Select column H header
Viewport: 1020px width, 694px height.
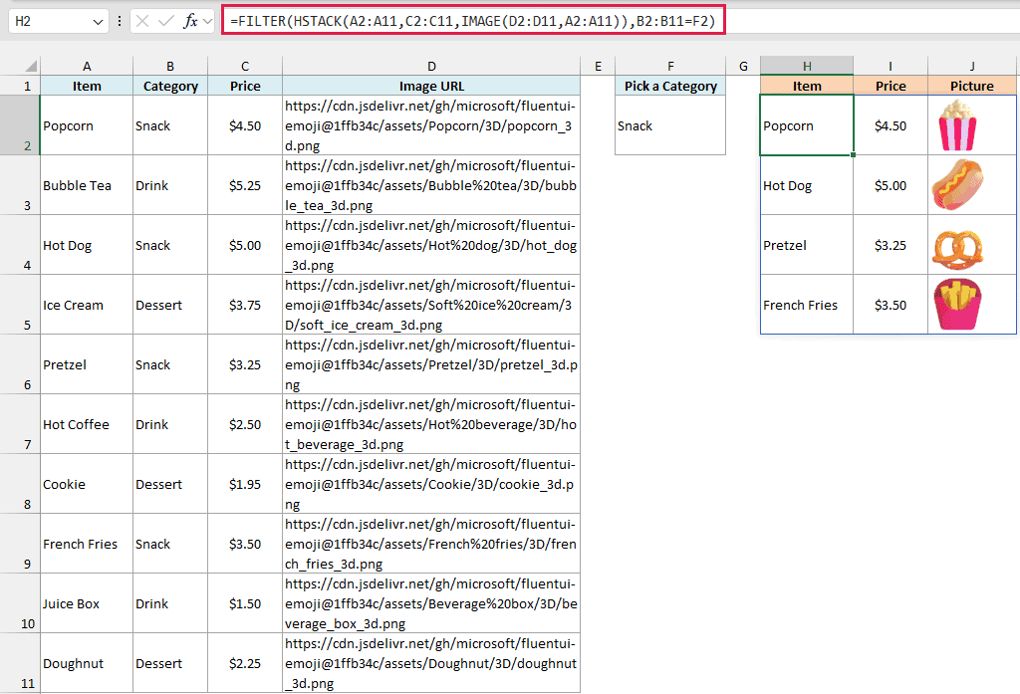tap(807, 66)
